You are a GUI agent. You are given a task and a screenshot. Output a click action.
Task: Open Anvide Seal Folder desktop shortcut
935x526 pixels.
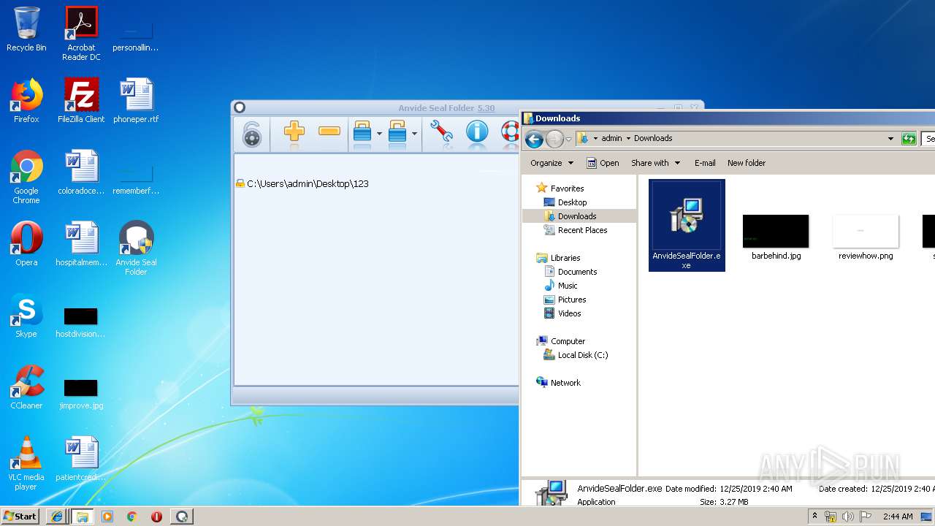pyautogui.click(x=136, y=248)
